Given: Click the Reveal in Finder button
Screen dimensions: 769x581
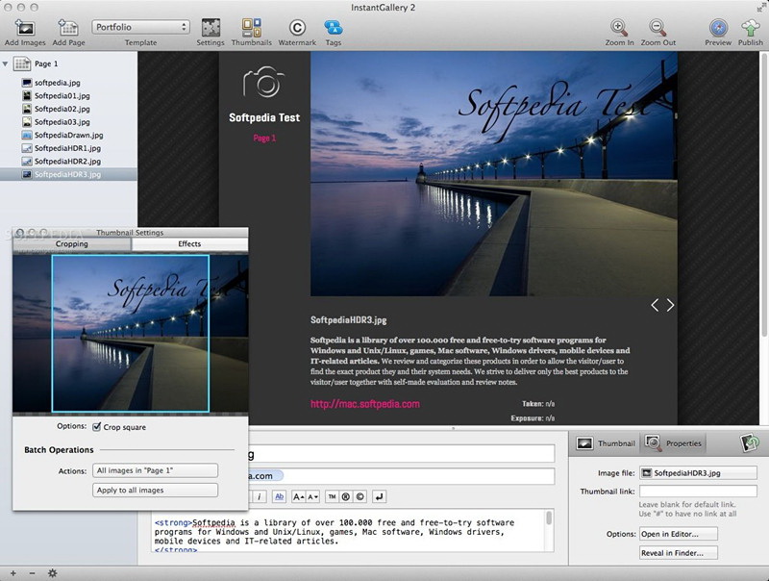Looking at the screenshot, I should (678, 553).
